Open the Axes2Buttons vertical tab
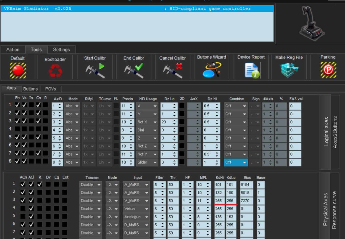345x239 pixels. (335, 132)
